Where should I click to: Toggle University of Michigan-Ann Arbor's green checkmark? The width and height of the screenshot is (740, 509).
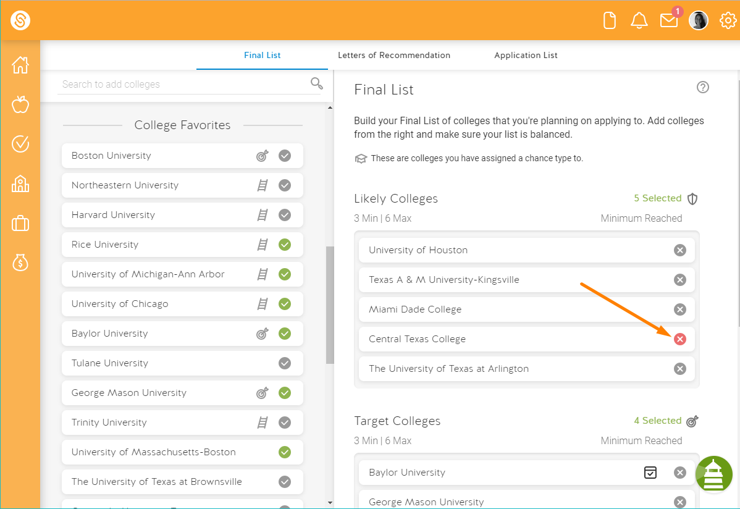point(285,274)
